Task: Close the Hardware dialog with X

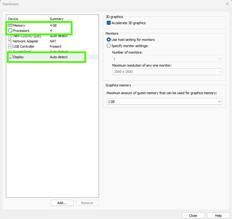Action: click(227, 4)
